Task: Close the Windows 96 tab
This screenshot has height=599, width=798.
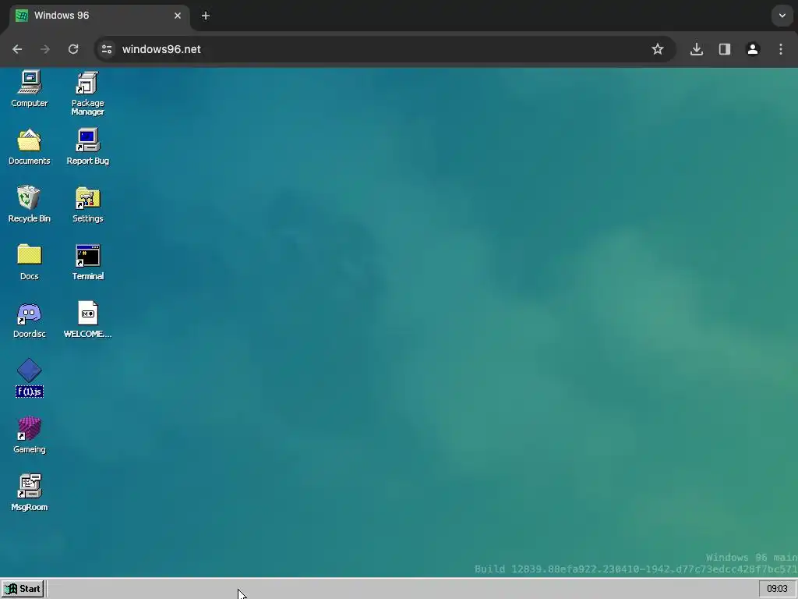Action: point(178,16)
